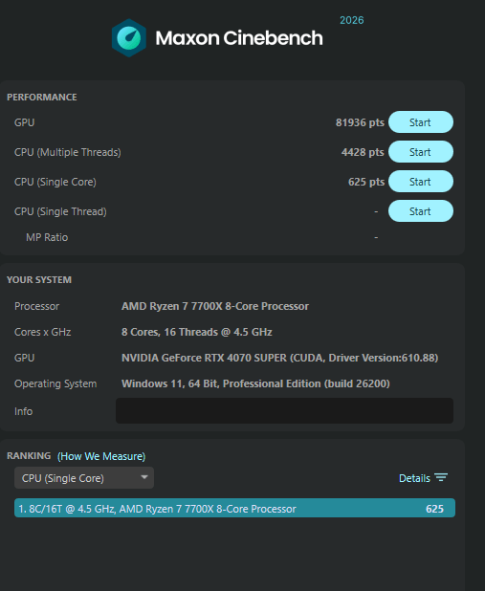Screen dimensions: 485x591
Task: Click the Details filter lines icon
Action: 441,478
